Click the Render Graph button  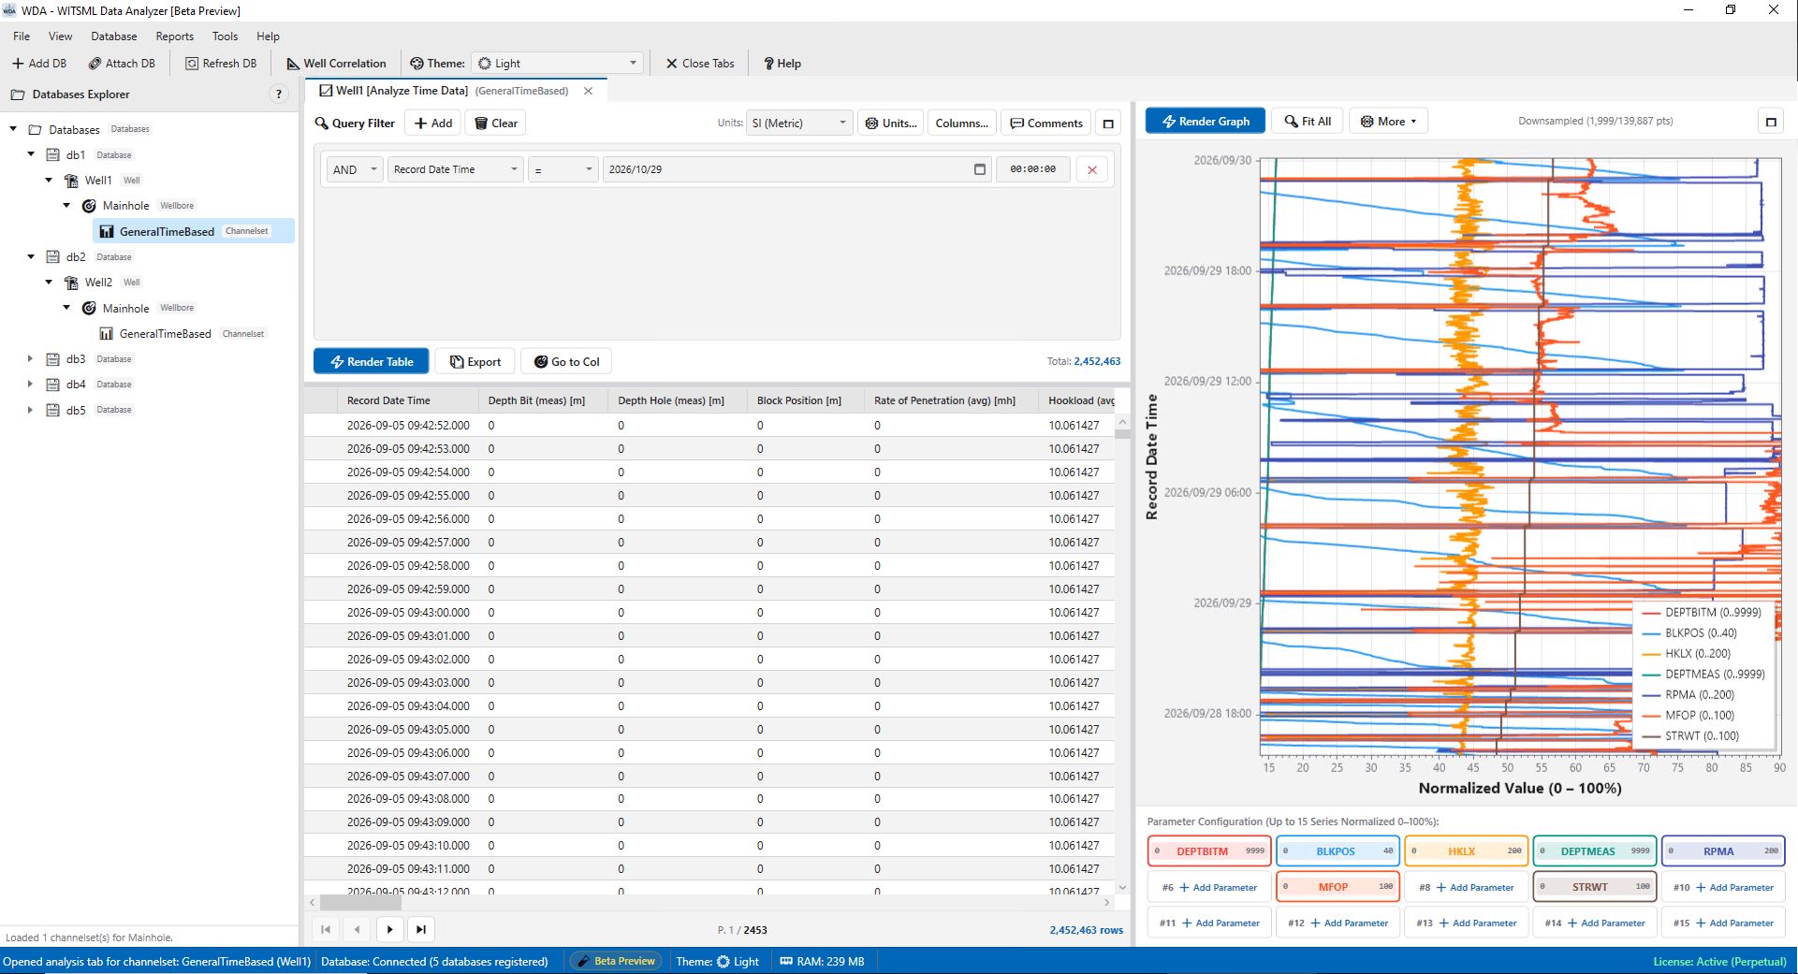[x=1206, y=122]
